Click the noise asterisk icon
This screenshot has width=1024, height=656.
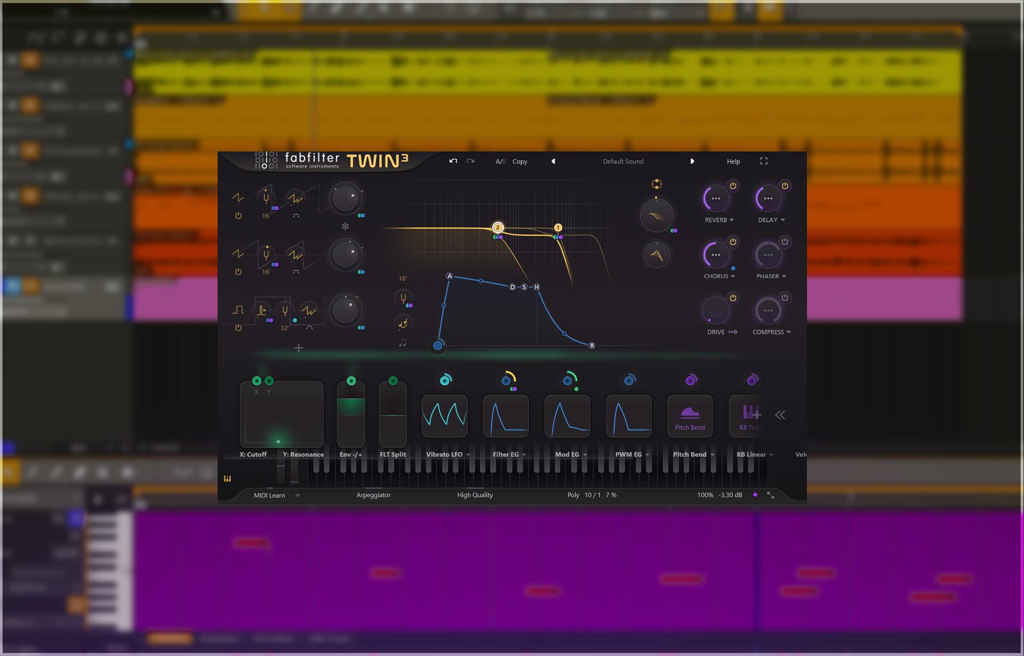click(345, 227)
